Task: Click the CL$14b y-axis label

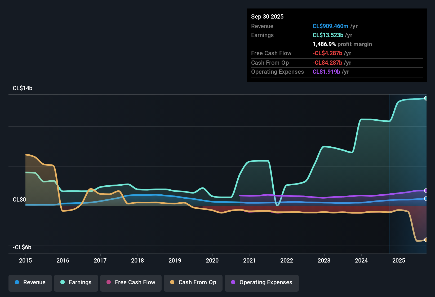Action: [23, 88]
